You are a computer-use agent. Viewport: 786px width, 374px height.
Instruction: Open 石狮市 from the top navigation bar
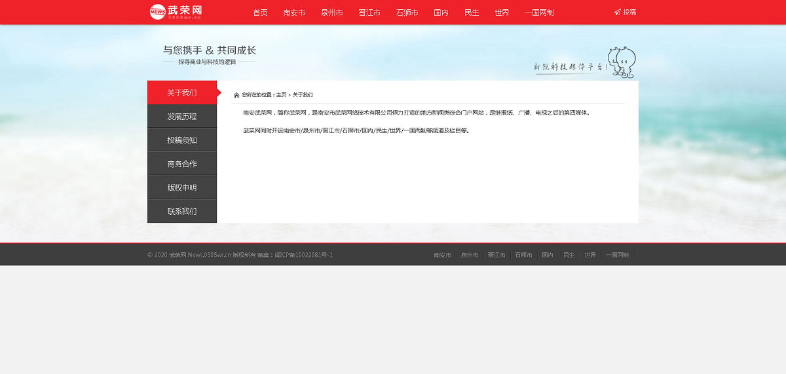pos(407,12)
